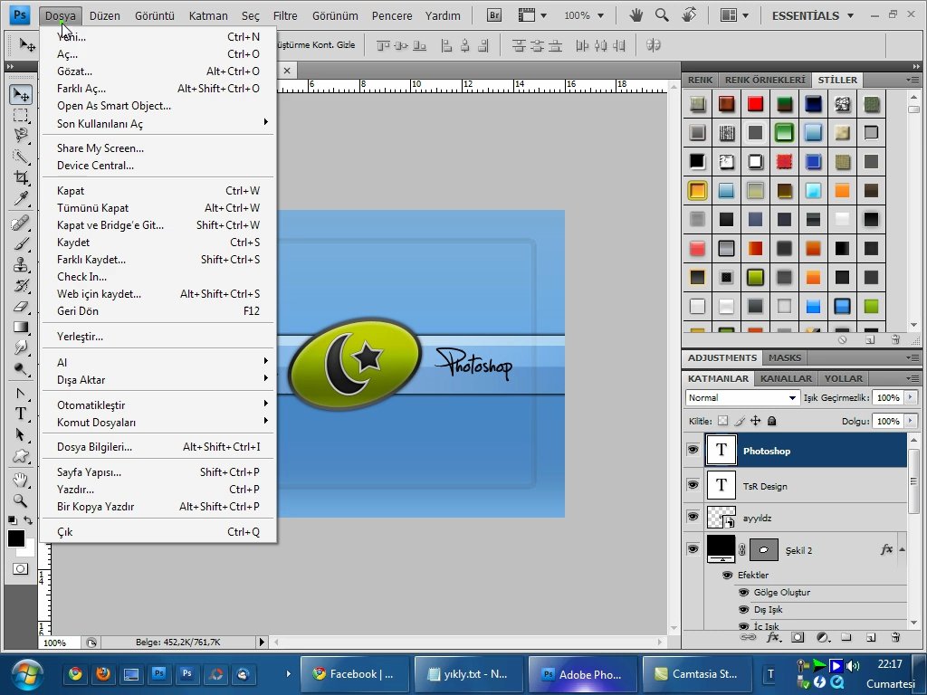The width and height of the screenshot is (927, 695).
Task: Open the Arrange Documents dropdown
Action: (734, 15)
